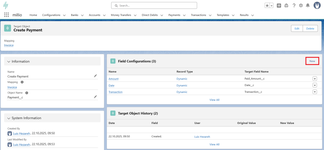
Task: Open the Results navigation tab
Action: (x=244, y=15)
